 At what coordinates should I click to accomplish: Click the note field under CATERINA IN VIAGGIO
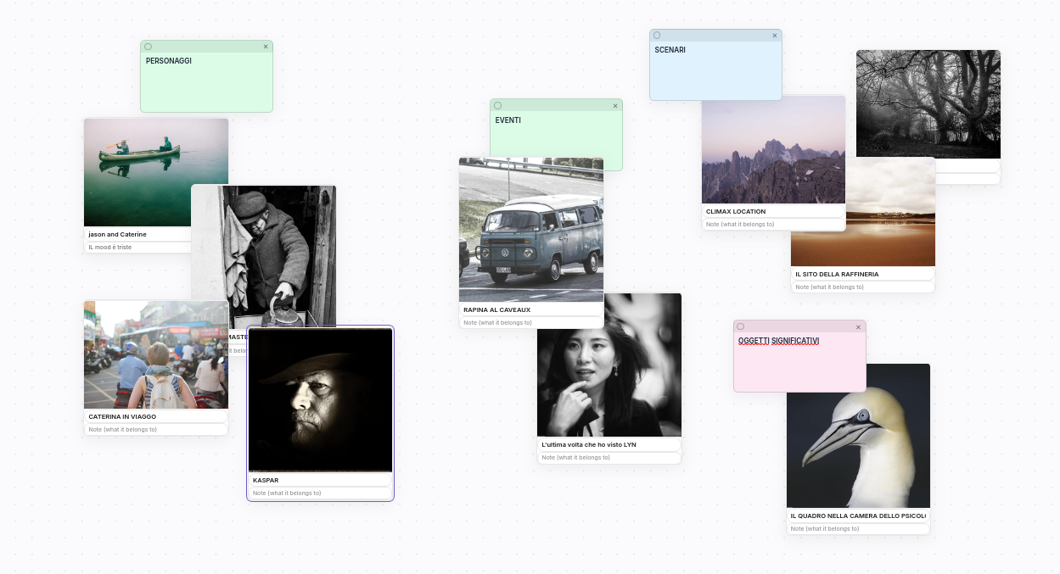[x=156, y=430]
